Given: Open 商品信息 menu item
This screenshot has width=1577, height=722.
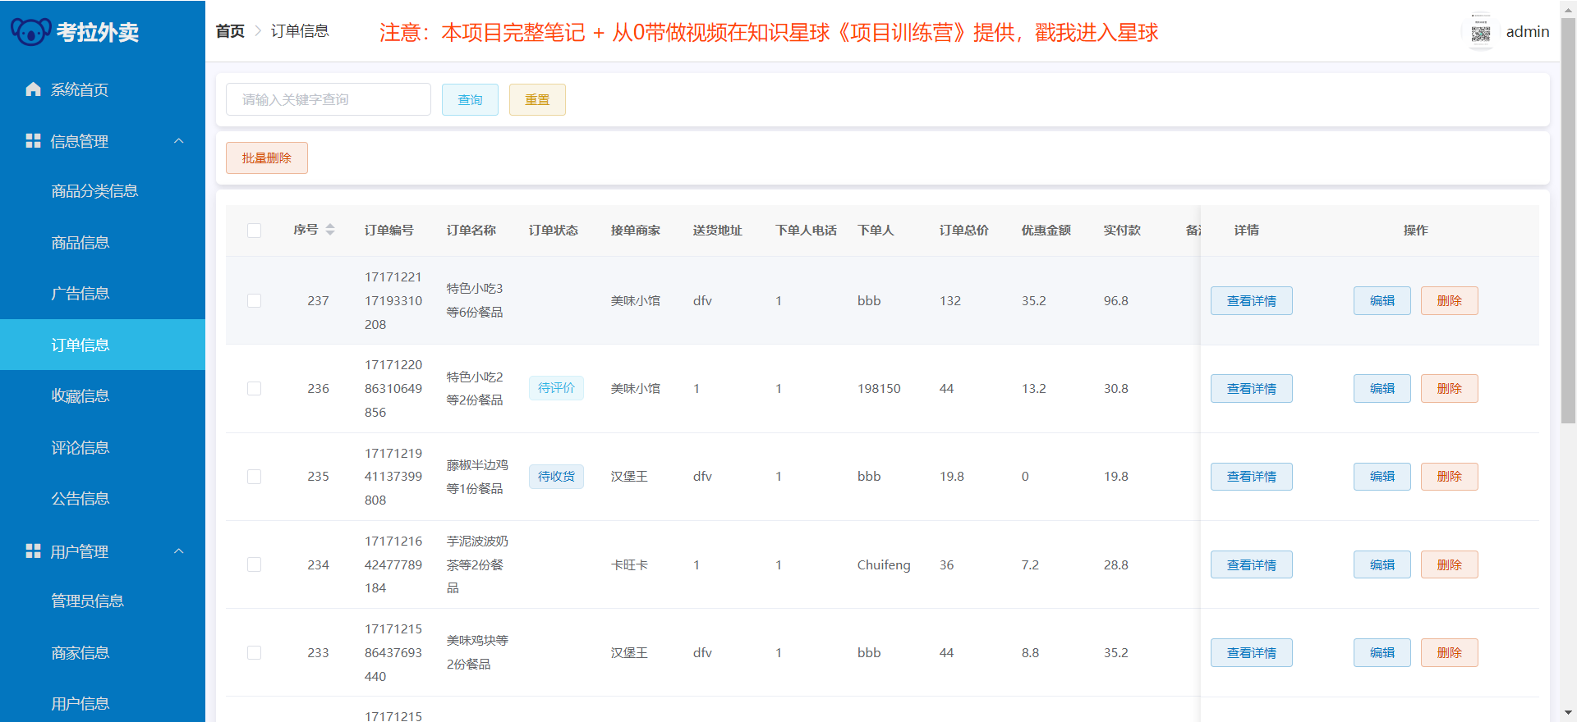Looking at the screenshot, I should 103,243.
